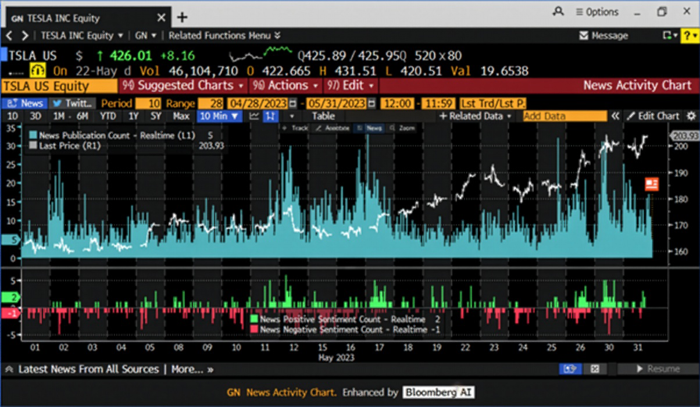
Task: Toggle the Zoom tool
Action: 403,128
